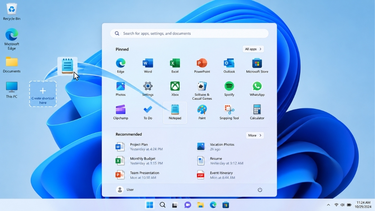Open File Explorer on the taskbar
This screenshot has width=375, height=211.
tap(200, 205)
